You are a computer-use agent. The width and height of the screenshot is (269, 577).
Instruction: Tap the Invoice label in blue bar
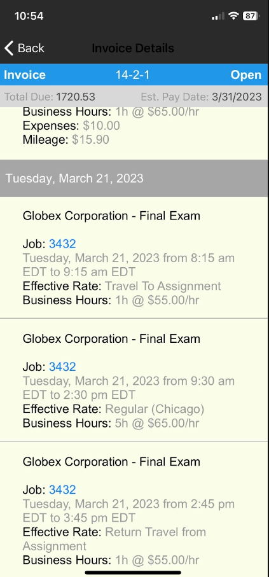(25, 74)
